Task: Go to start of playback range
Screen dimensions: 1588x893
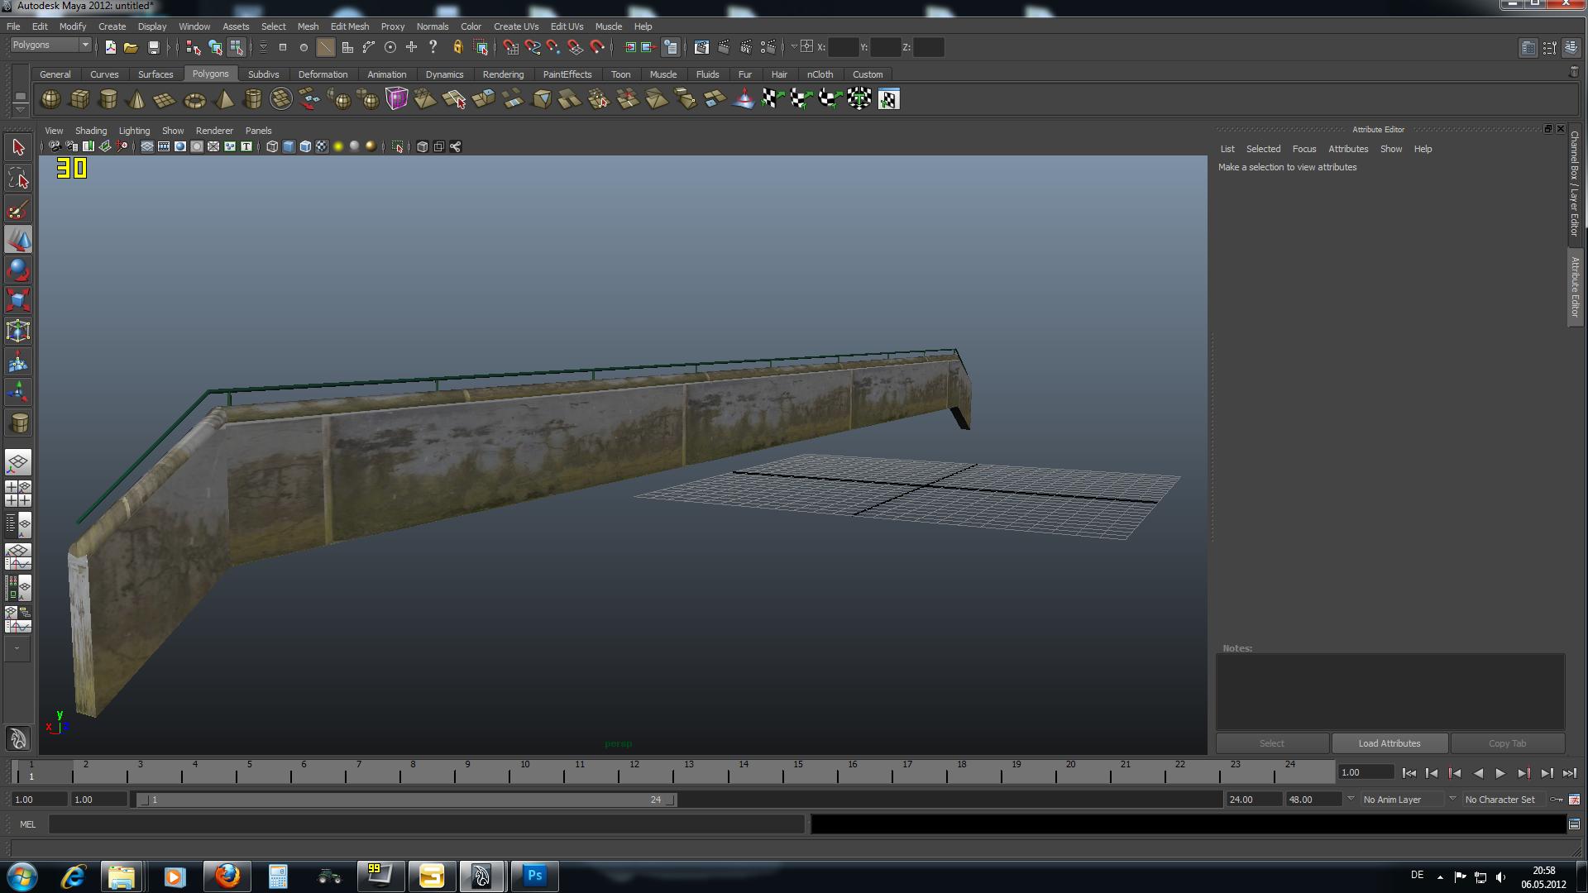Action: pos(1409,773)
